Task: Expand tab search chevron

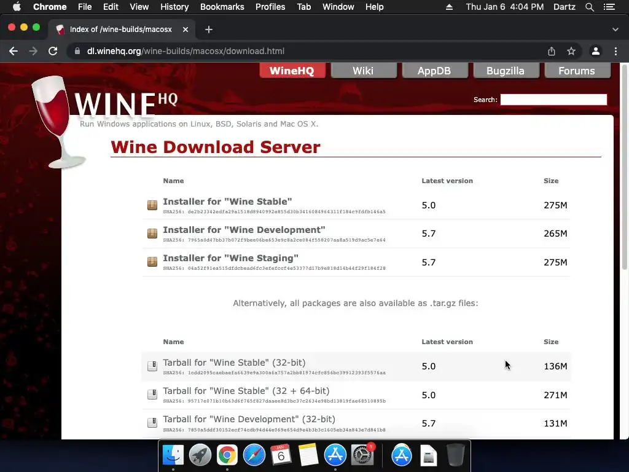Action: 615,29
